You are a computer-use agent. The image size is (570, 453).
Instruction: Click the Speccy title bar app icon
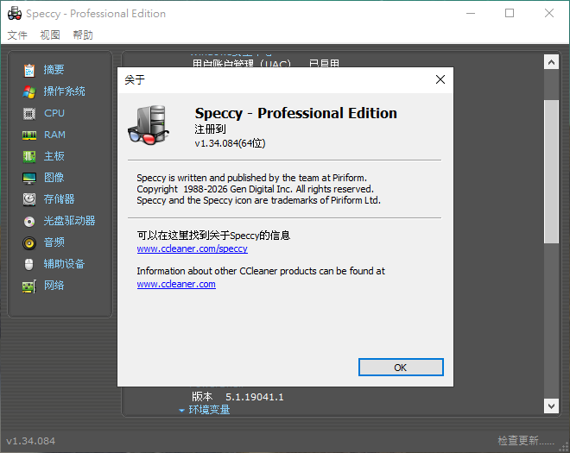pos(14,14)
